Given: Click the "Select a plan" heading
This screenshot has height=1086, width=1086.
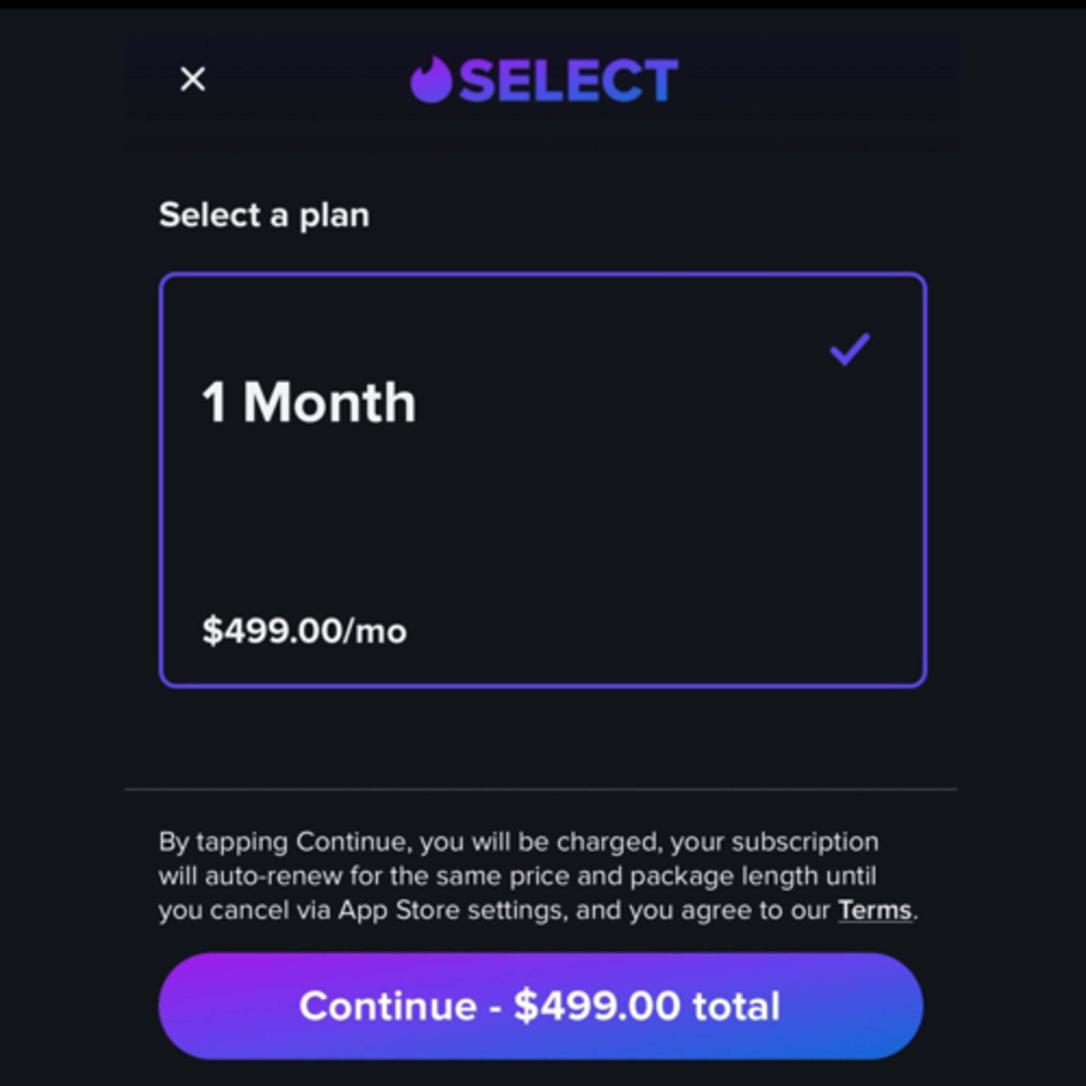Looking at the screenshot, I should tap(264, 215).
